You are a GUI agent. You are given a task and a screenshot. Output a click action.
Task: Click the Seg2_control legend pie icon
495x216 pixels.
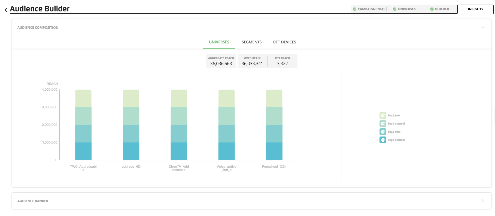(x=383, y=140)
